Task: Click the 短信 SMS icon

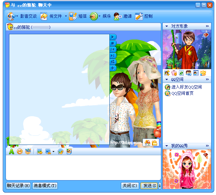Action: (73, 16)
